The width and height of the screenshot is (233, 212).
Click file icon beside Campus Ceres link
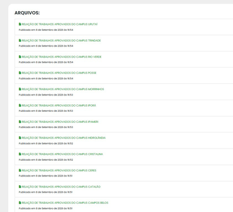(20, 171)
